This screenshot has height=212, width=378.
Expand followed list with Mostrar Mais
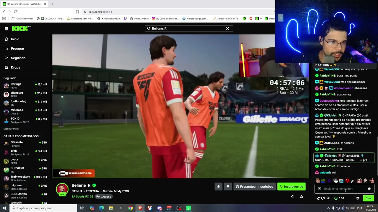[11, 129]
